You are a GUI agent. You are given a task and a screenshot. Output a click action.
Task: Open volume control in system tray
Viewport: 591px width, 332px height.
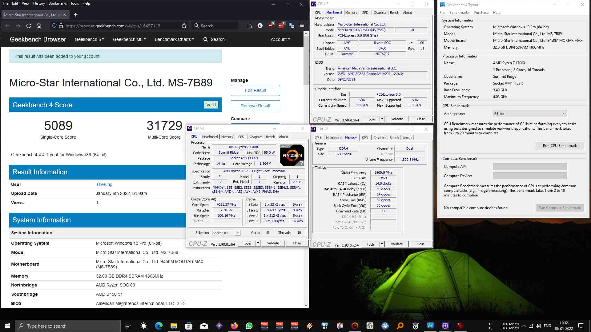(538, 326)
